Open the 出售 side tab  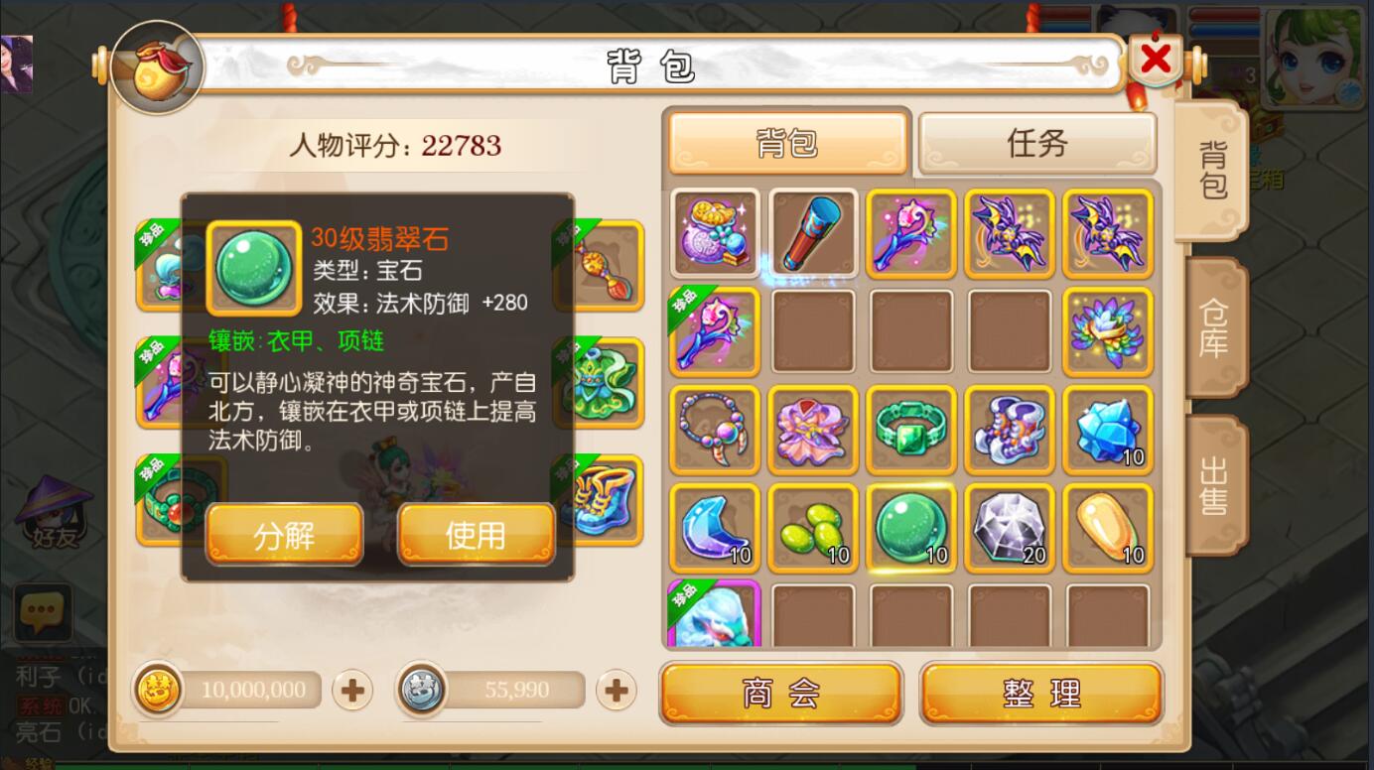point(1213,485)
